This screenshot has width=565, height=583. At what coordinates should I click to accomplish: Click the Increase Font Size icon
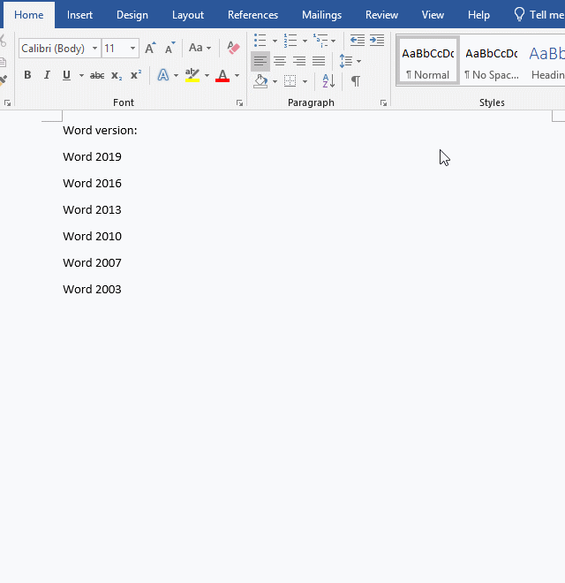click(150, 49)
